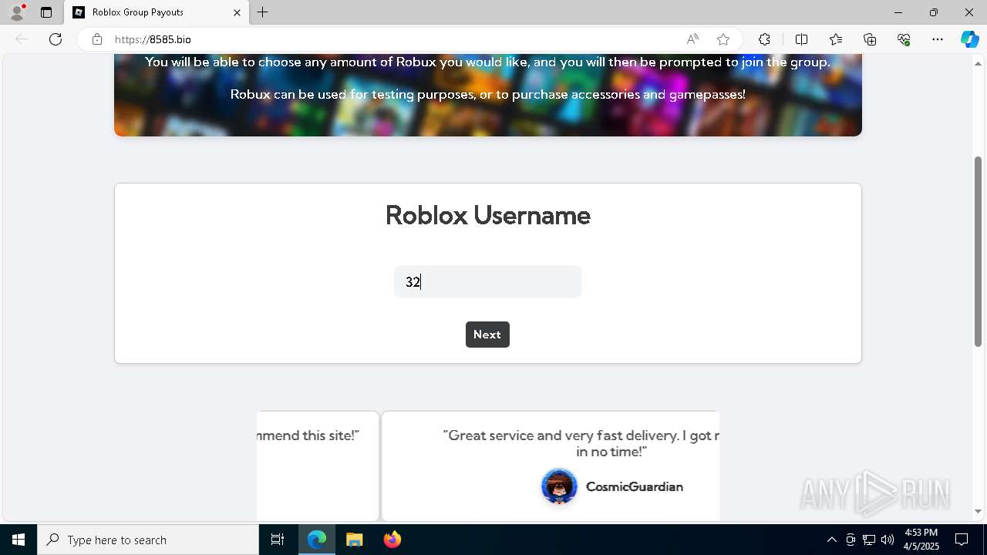The width and height of the screenshot is (987, 555).
Task: View site information lock icon
Action: tap(97, 39)
